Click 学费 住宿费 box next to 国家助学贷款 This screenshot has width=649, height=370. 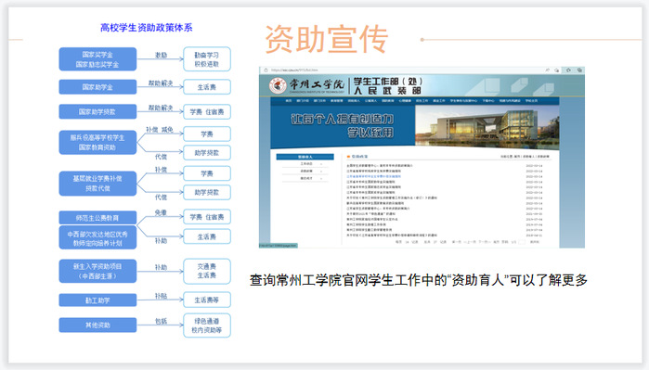[x=207, y=111]
